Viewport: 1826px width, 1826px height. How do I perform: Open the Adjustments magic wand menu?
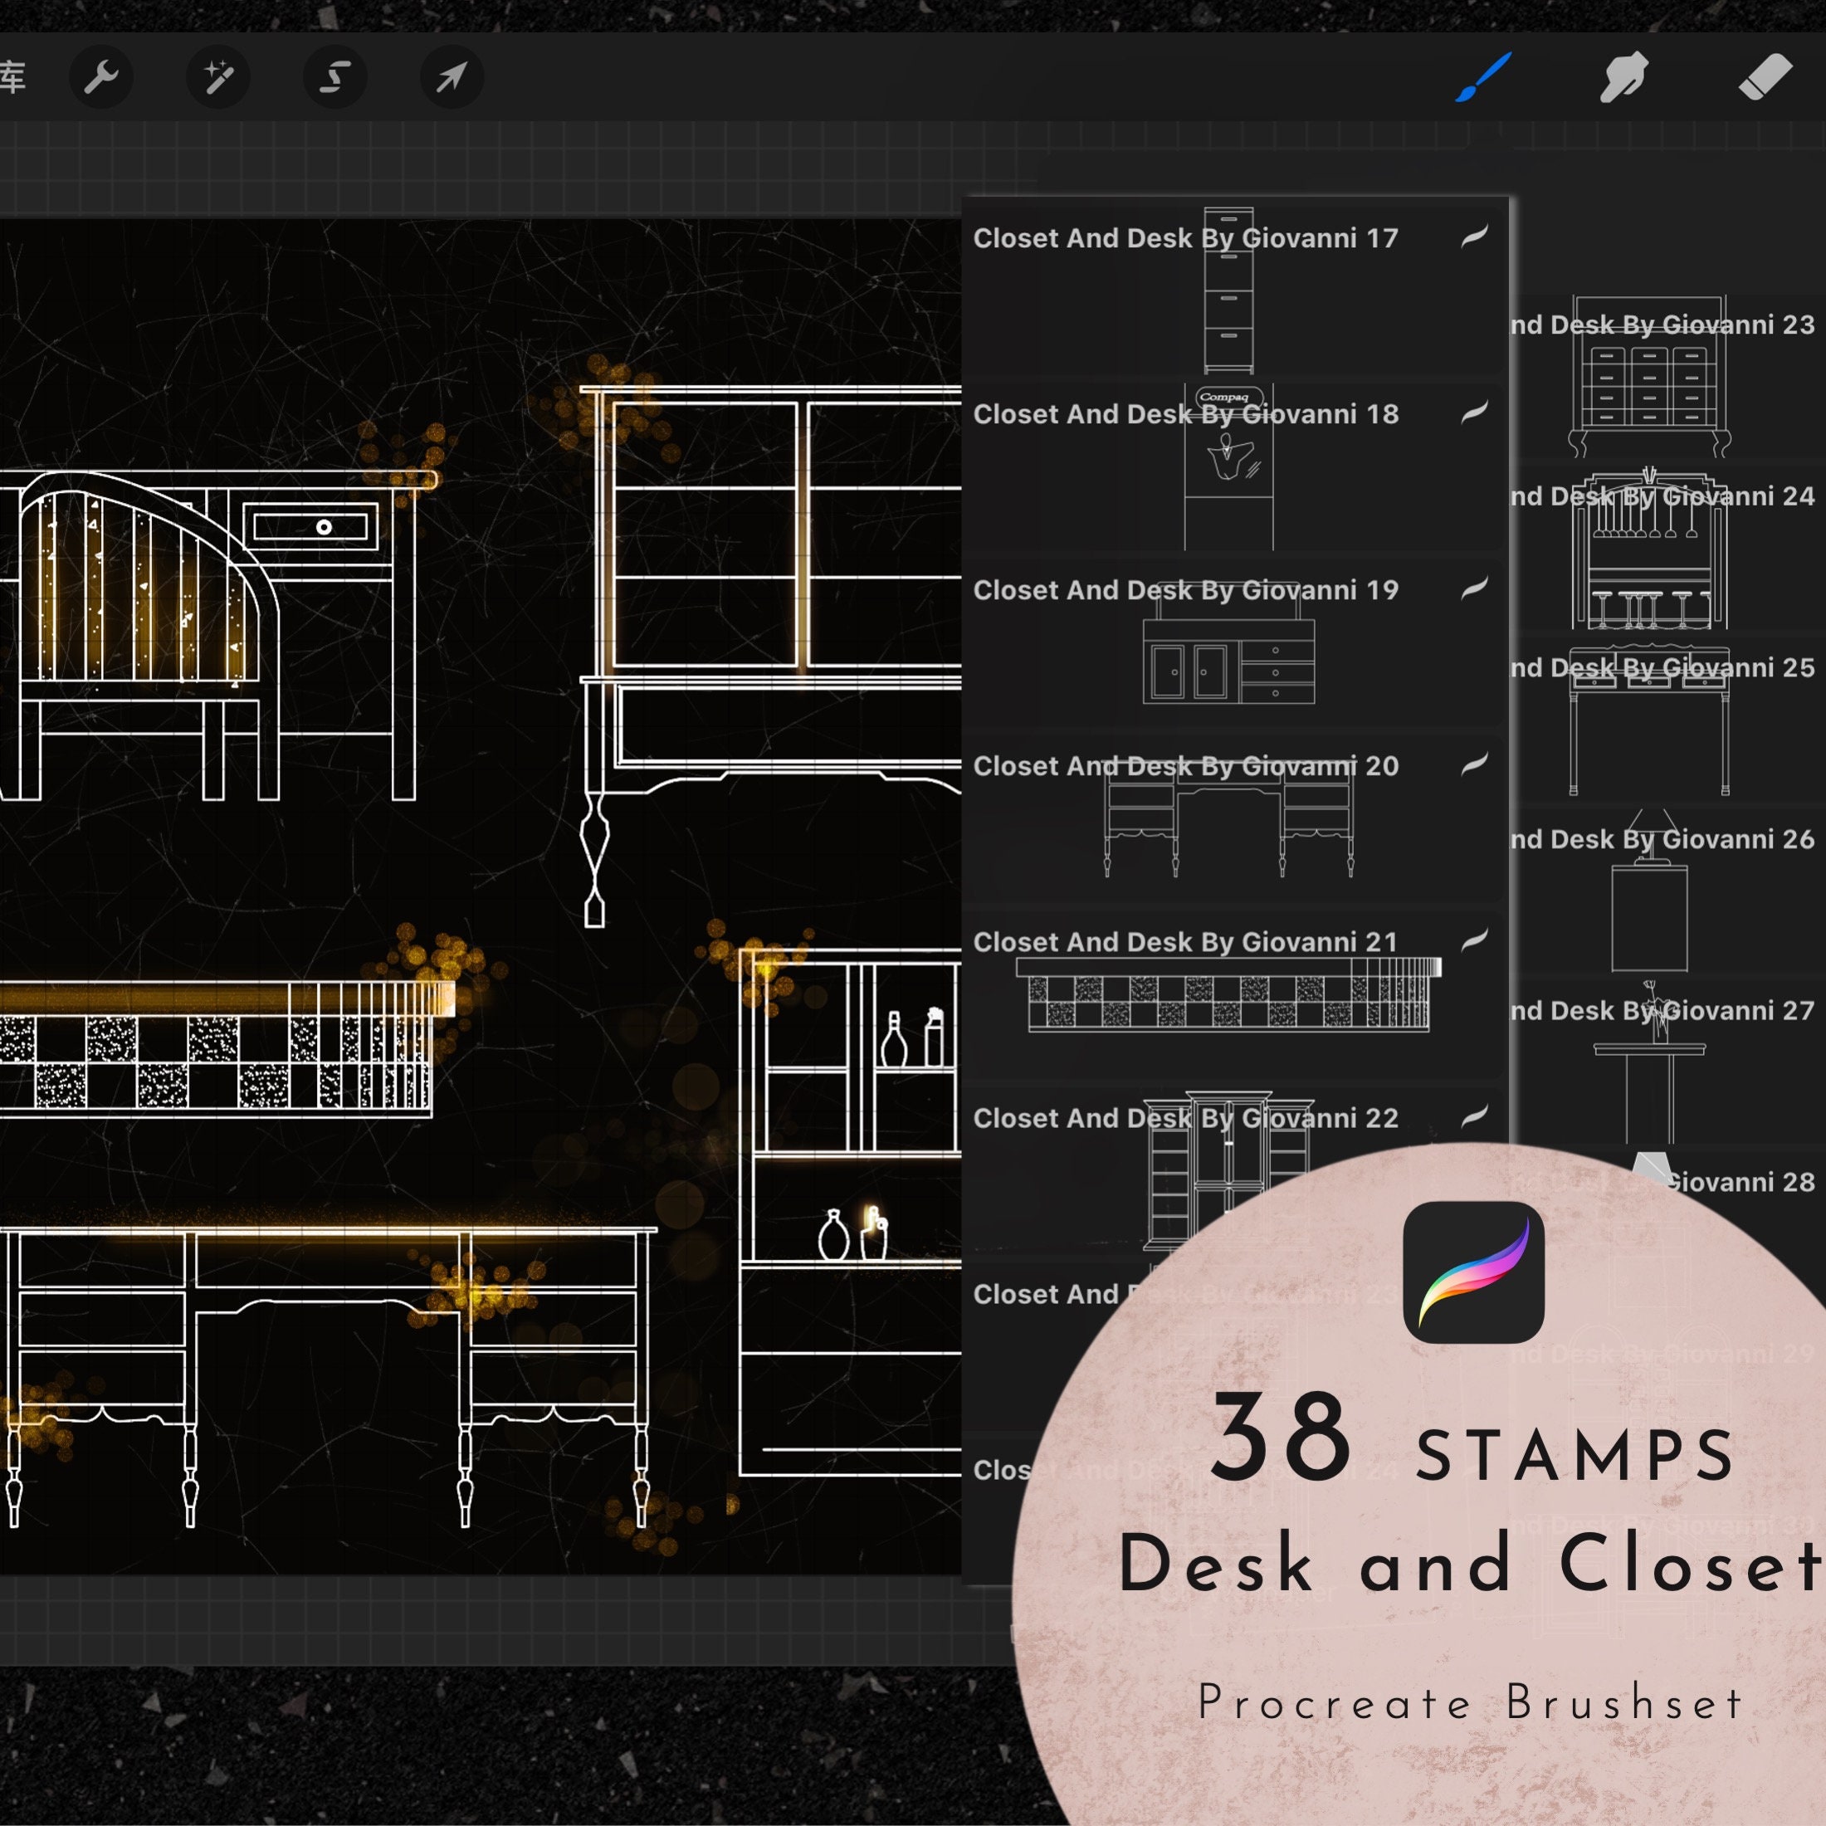pyautogui.click(x=218, y=76)
